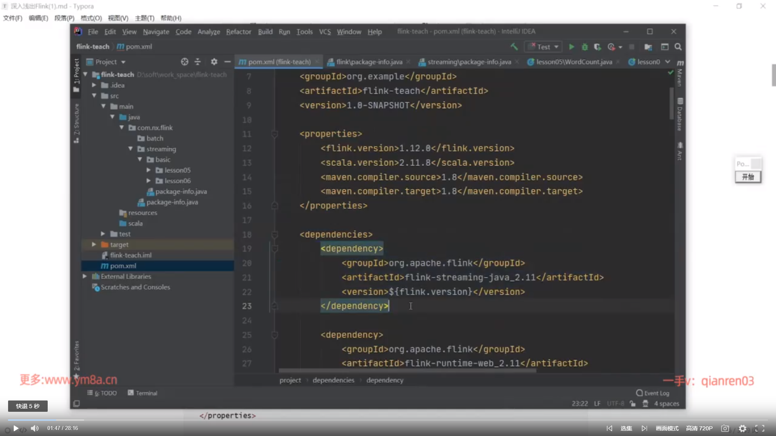Click the green Run button in toolbar
776x436 pixels.
[x=571, y=47]
